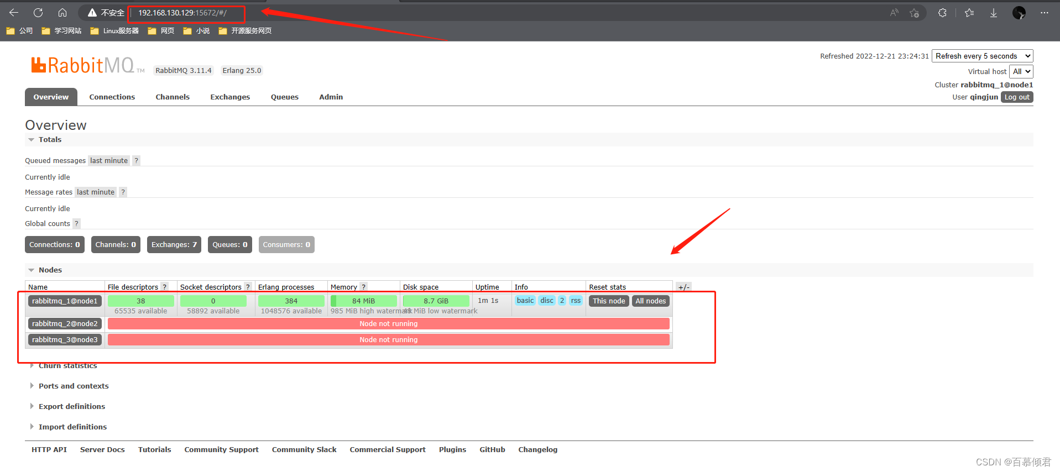The width and height of the screenshot is (1060, 472).
Task: Click the basic info tag
Action: tap(525, 301)
